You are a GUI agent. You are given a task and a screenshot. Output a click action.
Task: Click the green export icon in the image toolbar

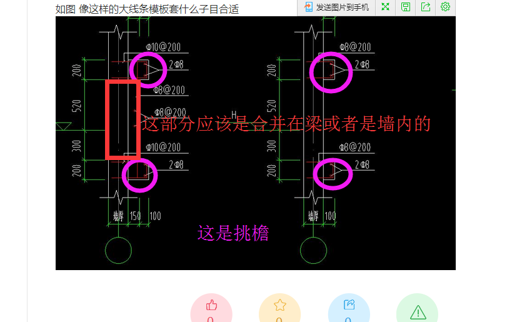426,7
